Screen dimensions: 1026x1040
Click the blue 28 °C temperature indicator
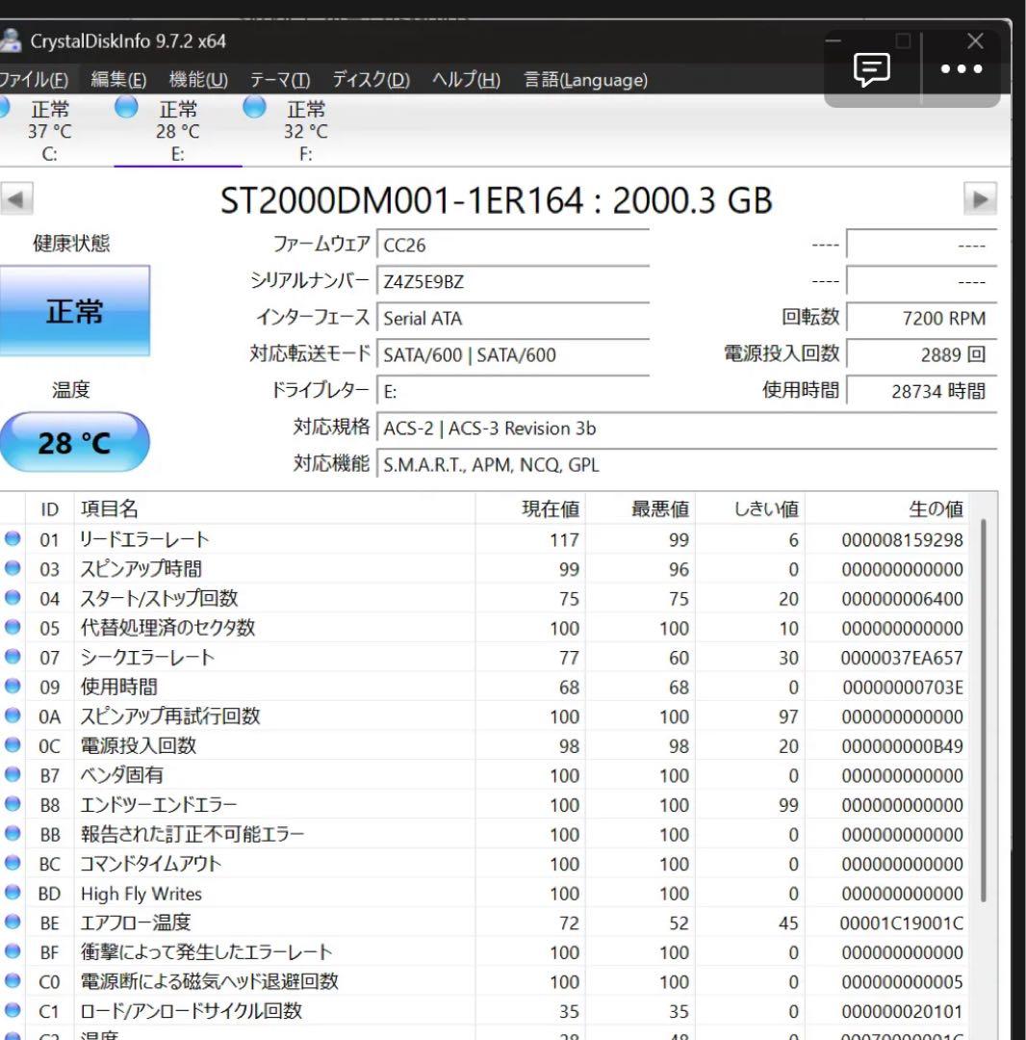tap(75, 441)
